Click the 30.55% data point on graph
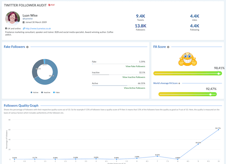Viewport: 226px width, 164px height. tap(198, 144)
